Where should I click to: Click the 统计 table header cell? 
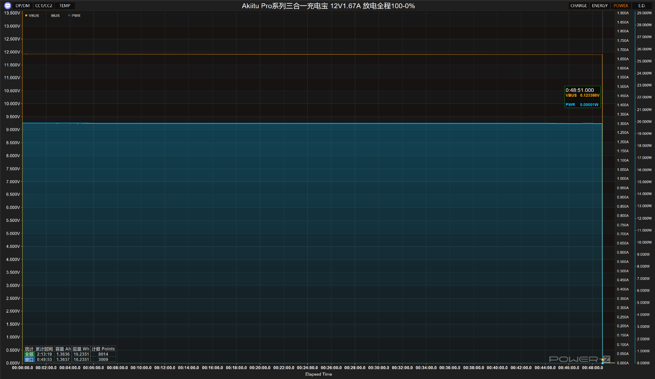click(x=29, y=349)
